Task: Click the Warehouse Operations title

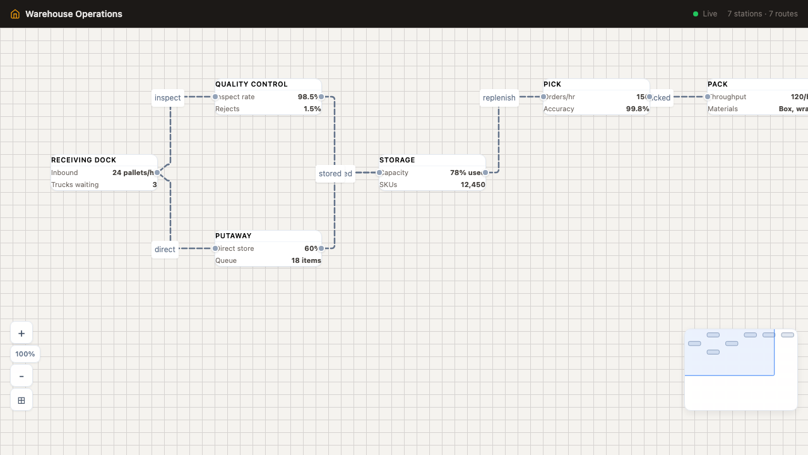Action: [74, 14]
